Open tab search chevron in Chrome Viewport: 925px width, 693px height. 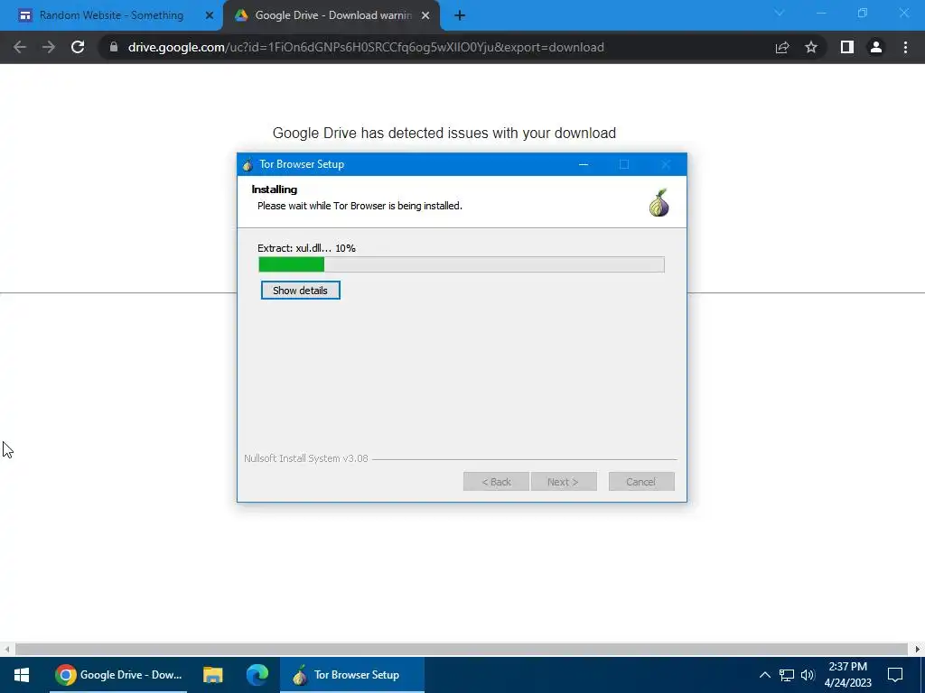[x=780, y=13]
